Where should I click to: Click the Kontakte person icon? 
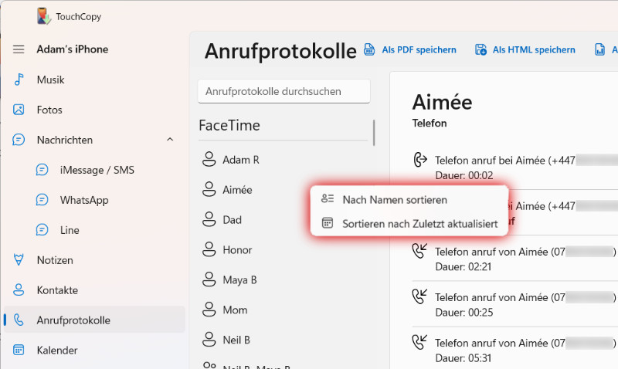coord(19,290)
